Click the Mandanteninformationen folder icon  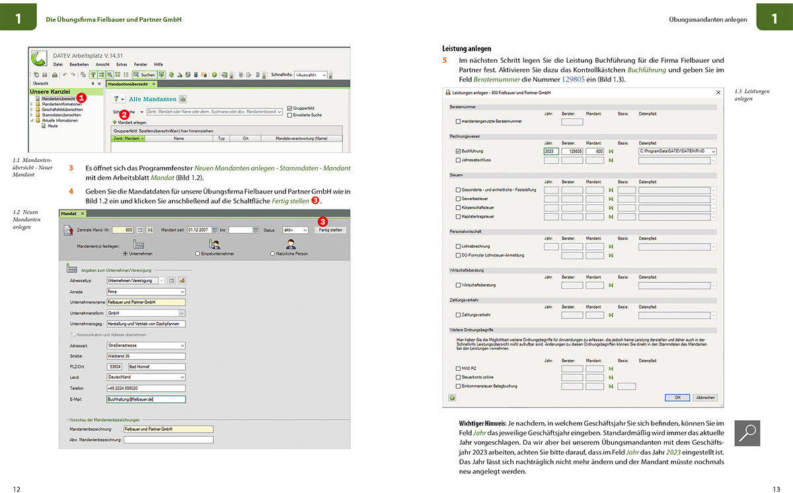tap(38, 104)
